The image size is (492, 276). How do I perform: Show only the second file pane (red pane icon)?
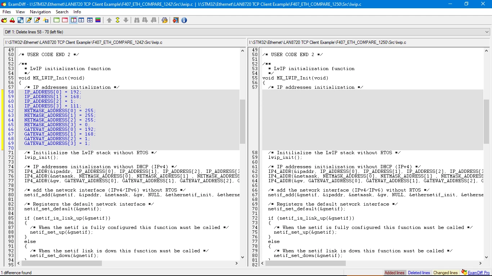click(65, 20)
